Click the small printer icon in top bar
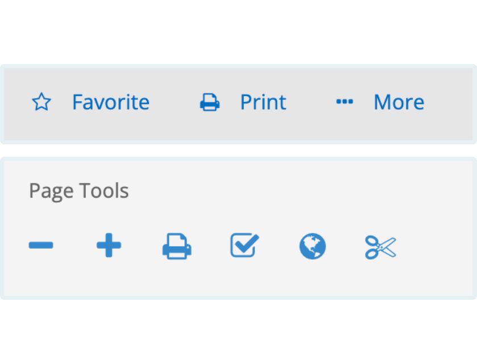This screenshot has width=477, height=364. pyautogui.click(x=210, y=103)
